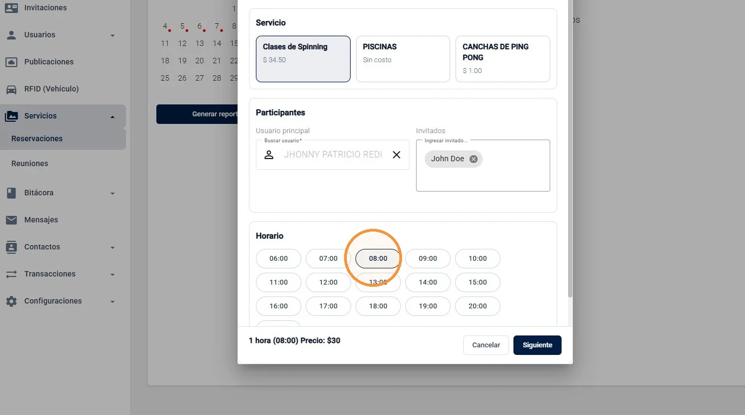This screenshot has width=745, height=415.
Task: Select the PISCINAS service card
Action: [x=403, y=59]
